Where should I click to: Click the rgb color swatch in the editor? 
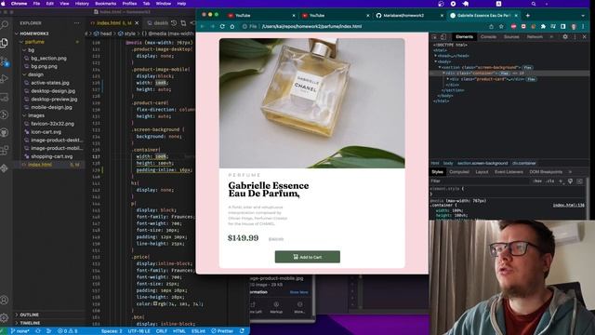pyautogui.click(x=155, y=304)
